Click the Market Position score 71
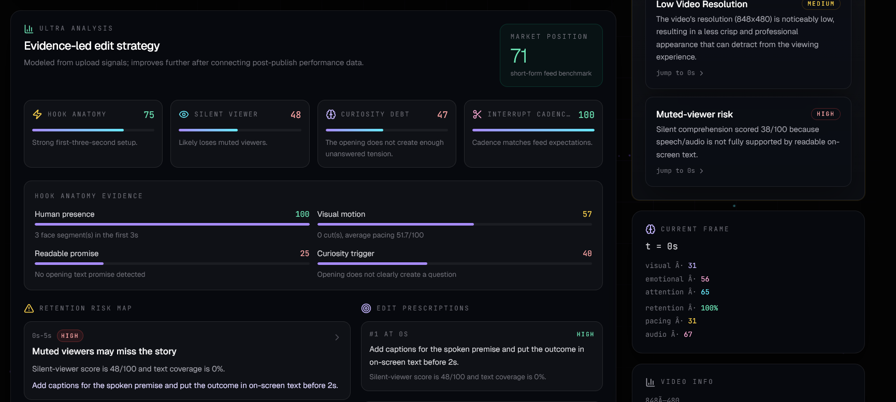Image resolution: width=896 pixels, height=402 pixels. click(518, 56)
